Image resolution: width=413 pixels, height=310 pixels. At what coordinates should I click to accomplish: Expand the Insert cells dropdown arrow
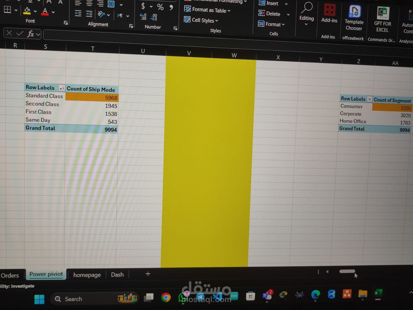tap(286, 4)
